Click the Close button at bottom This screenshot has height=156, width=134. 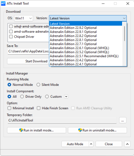[109, 144]
